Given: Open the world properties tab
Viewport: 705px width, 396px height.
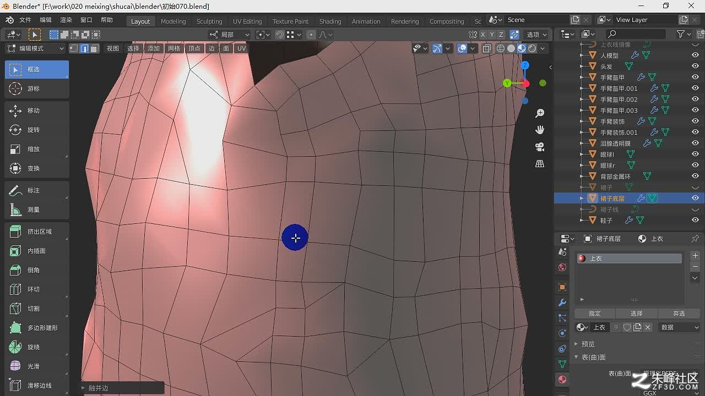Looking at the screenshot, I should coord(562,267).
